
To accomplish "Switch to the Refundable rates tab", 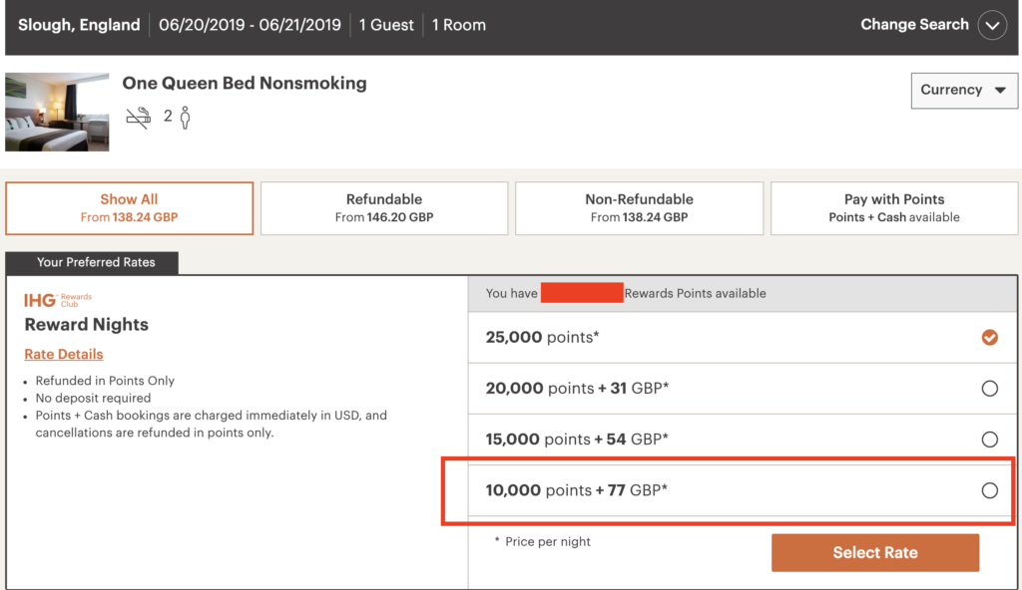I will point(384,207).
